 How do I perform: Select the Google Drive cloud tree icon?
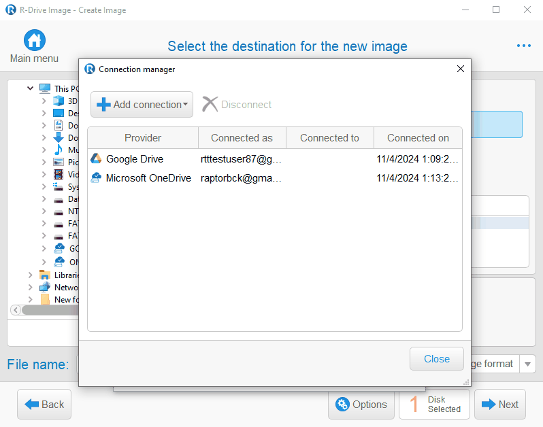click(x=59, y=248)
